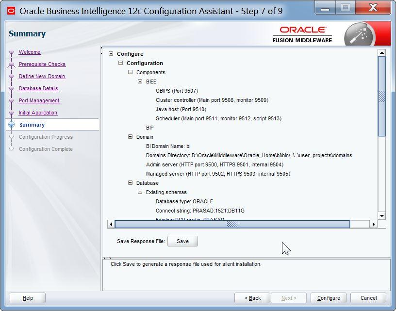Collapse the Existing schemas node
This screenshot has width=396, height=311.
(140, 192)
